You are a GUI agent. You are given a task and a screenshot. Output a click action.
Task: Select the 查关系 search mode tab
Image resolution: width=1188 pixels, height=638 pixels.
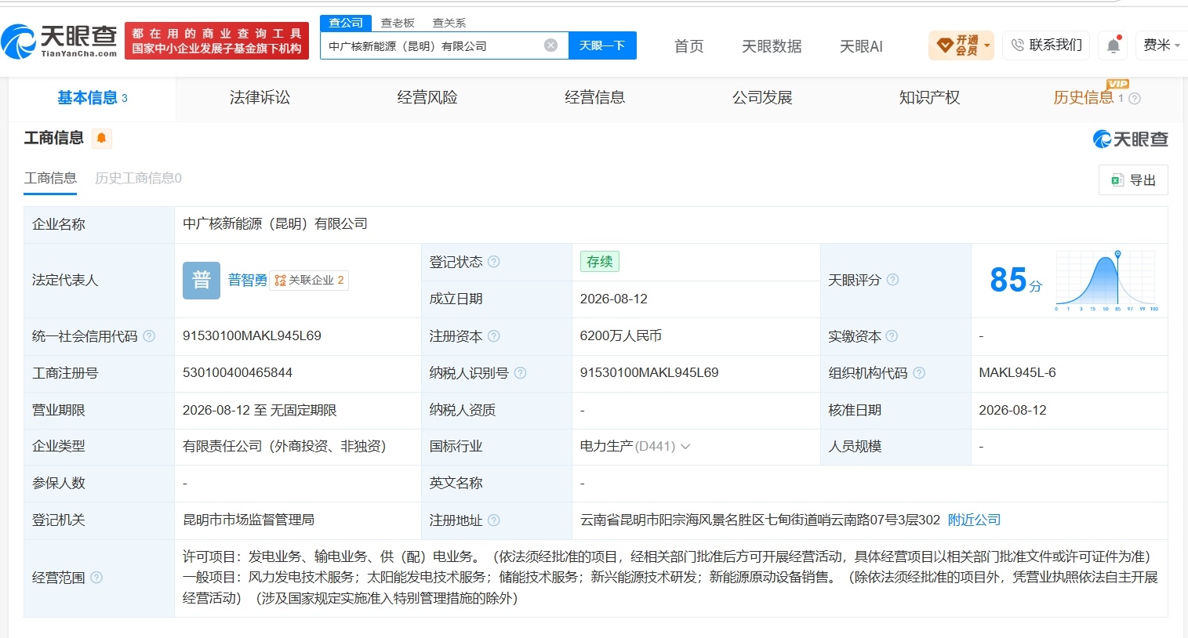(449, 23)
